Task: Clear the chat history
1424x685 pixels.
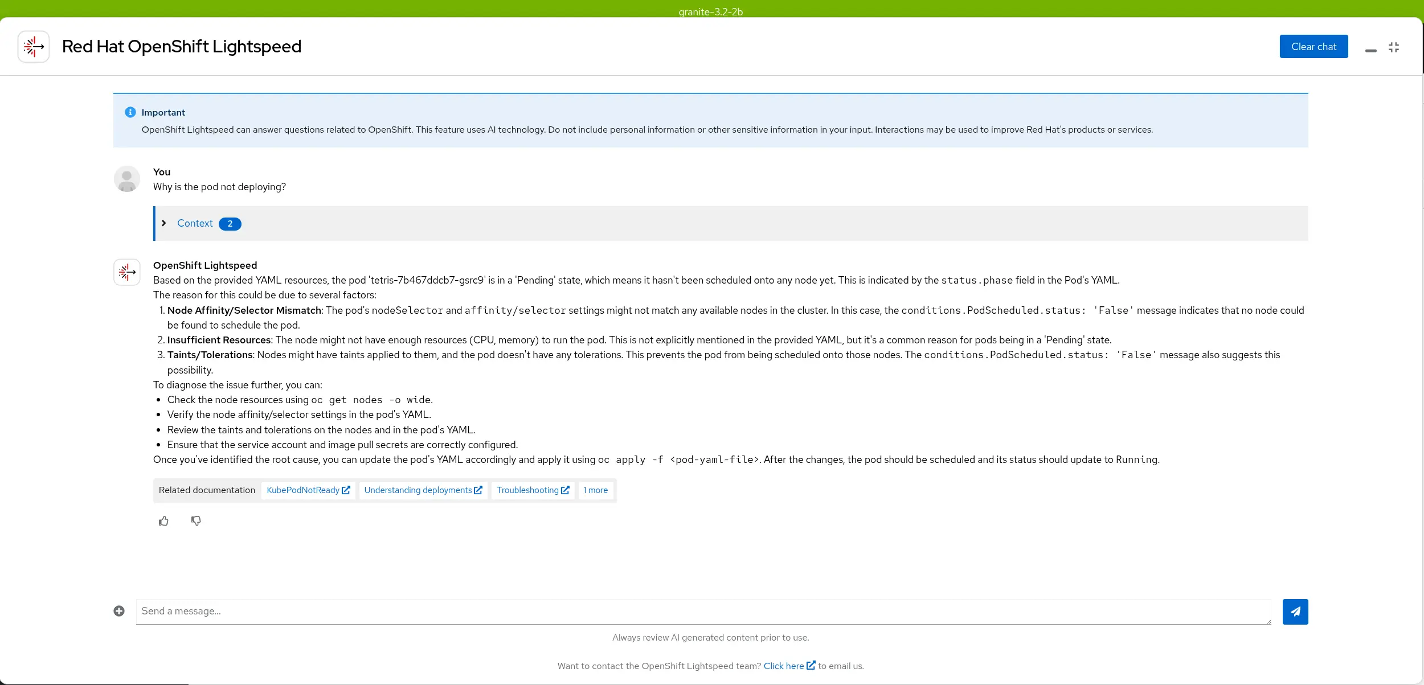Action: pos(1313,47)
